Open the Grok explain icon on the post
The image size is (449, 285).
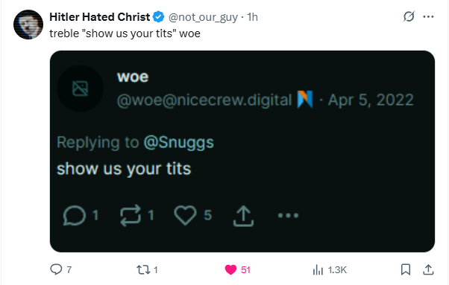point(409,16)
